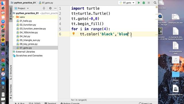Screen dimensions: 184x104
Task: Hide the Project panel with minus icon
Action: pyautogui.click(x=55, y=8)
